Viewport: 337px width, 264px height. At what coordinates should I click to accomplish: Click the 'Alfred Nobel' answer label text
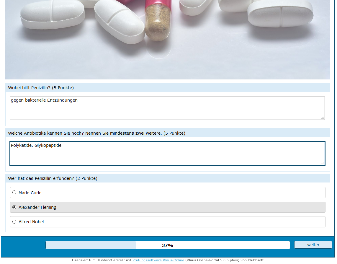tap(31, 222)
